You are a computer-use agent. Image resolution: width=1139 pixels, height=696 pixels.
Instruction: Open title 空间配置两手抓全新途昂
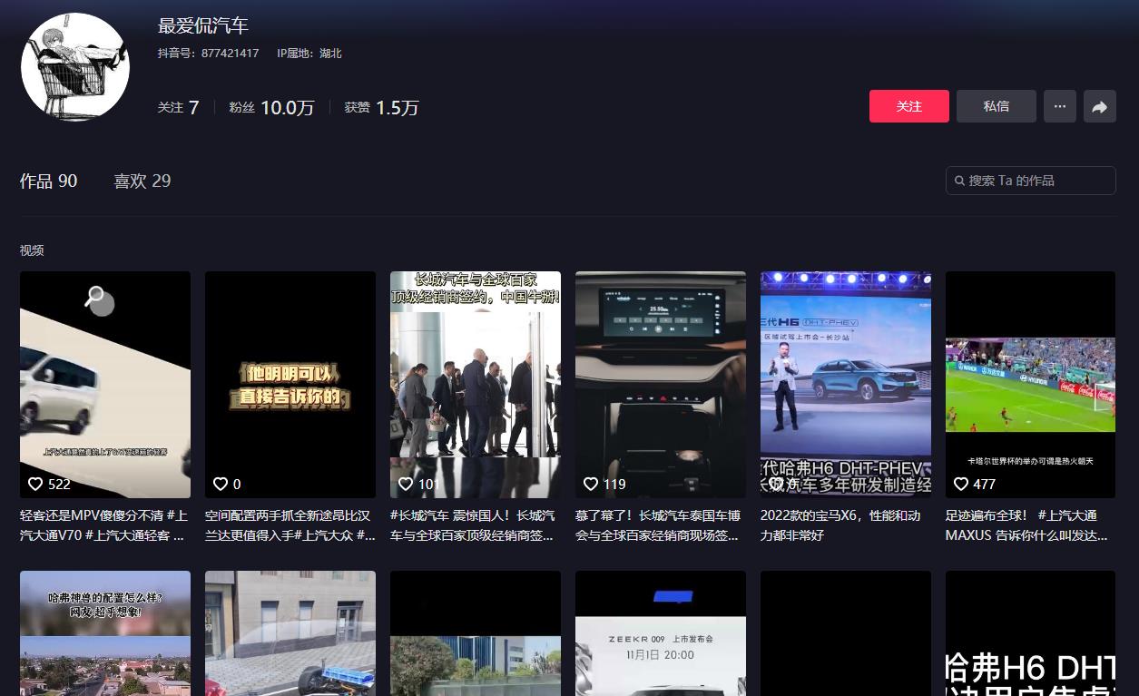tap(290, 525)
